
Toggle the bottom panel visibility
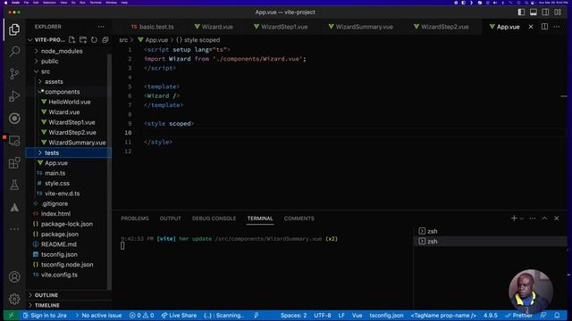[x=534, y=12]
